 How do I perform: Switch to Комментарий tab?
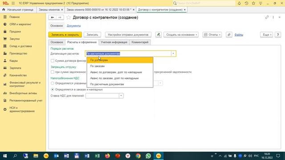(140, 42)
